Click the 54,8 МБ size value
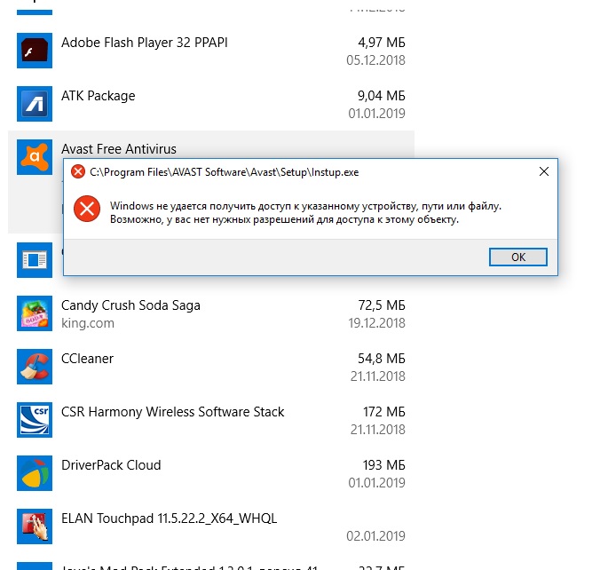This screenshot has width=608, height=570. 382,359
